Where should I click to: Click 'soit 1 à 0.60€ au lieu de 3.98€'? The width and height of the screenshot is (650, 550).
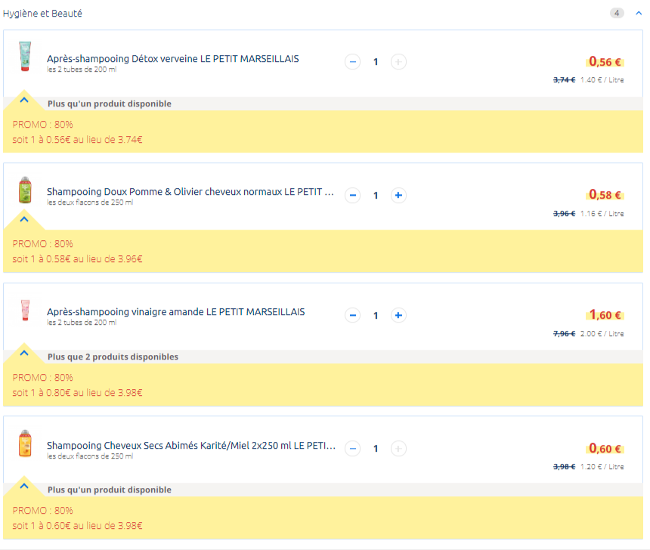pos(78,526)
